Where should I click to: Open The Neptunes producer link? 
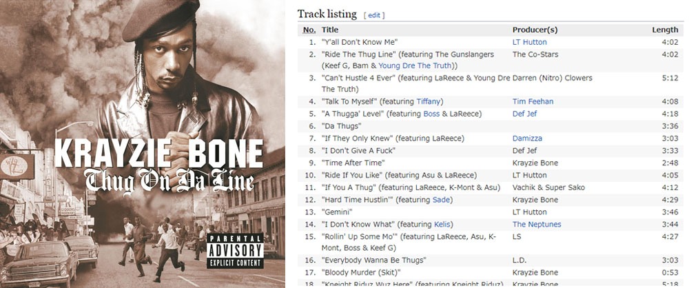pos(537,225)
